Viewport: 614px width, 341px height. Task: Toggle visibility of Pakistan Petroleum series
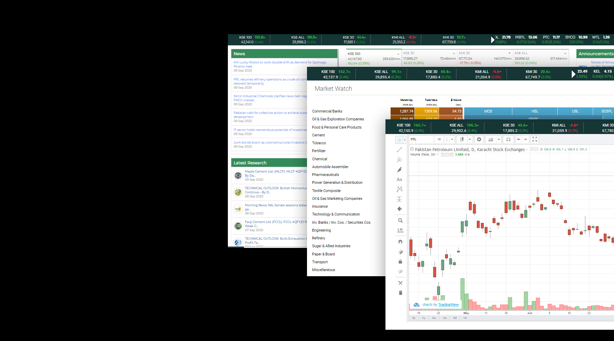[532, 149]
